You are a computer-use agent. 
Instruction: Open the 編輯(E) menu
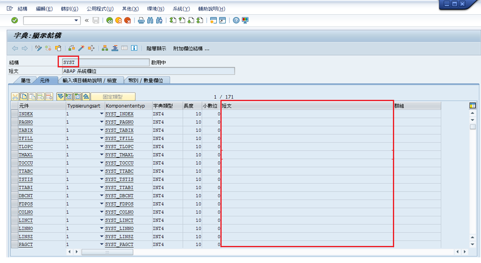(44, 9)
